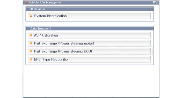Viewport: 182px width, 98px height.
Task: Click the Retry icon in the title bar
Action: coord(155,2)
